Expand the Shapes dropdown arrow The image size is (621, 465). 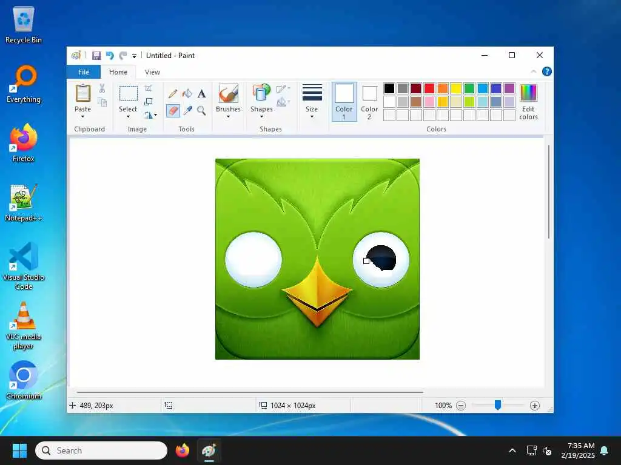(261, 117)
